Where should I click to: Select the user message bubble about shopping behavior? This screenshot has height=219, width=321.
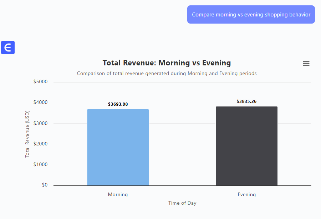(251, 15)
